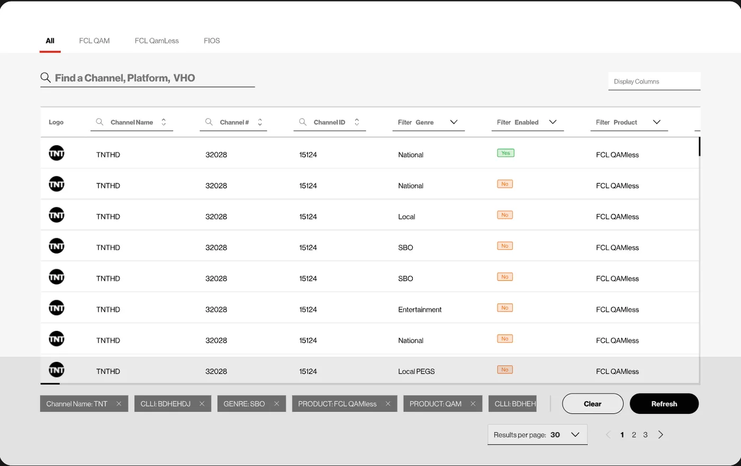Viewport: 741px width, 466px height.
Task: Click the horizontal scrollbar below the table
Action: [x=50, y=383]
